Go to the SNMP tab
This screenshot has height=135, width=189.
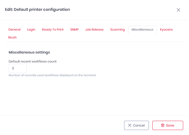coord(74,30)
